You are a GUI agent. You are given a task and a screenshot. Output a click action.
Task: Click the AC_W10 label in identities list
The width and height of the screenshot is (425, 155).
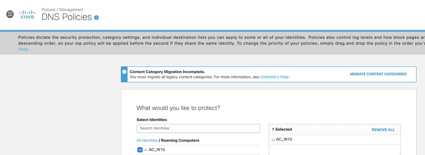157,149
